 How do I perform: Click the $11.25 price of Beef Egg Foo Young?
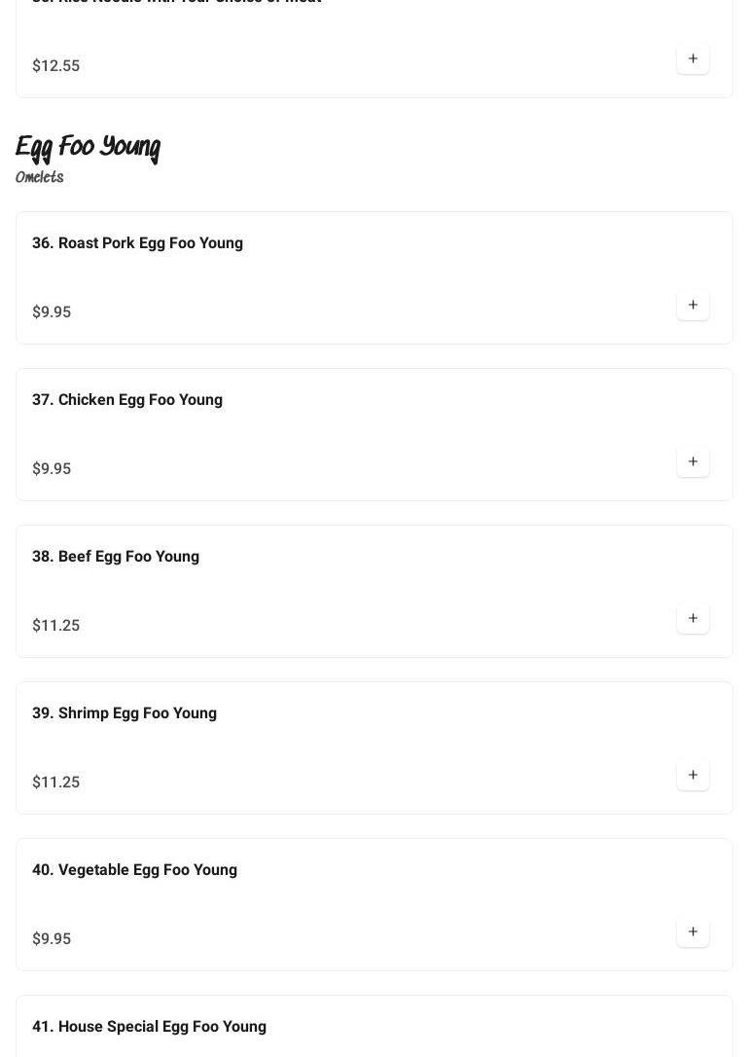coord(55,626)
